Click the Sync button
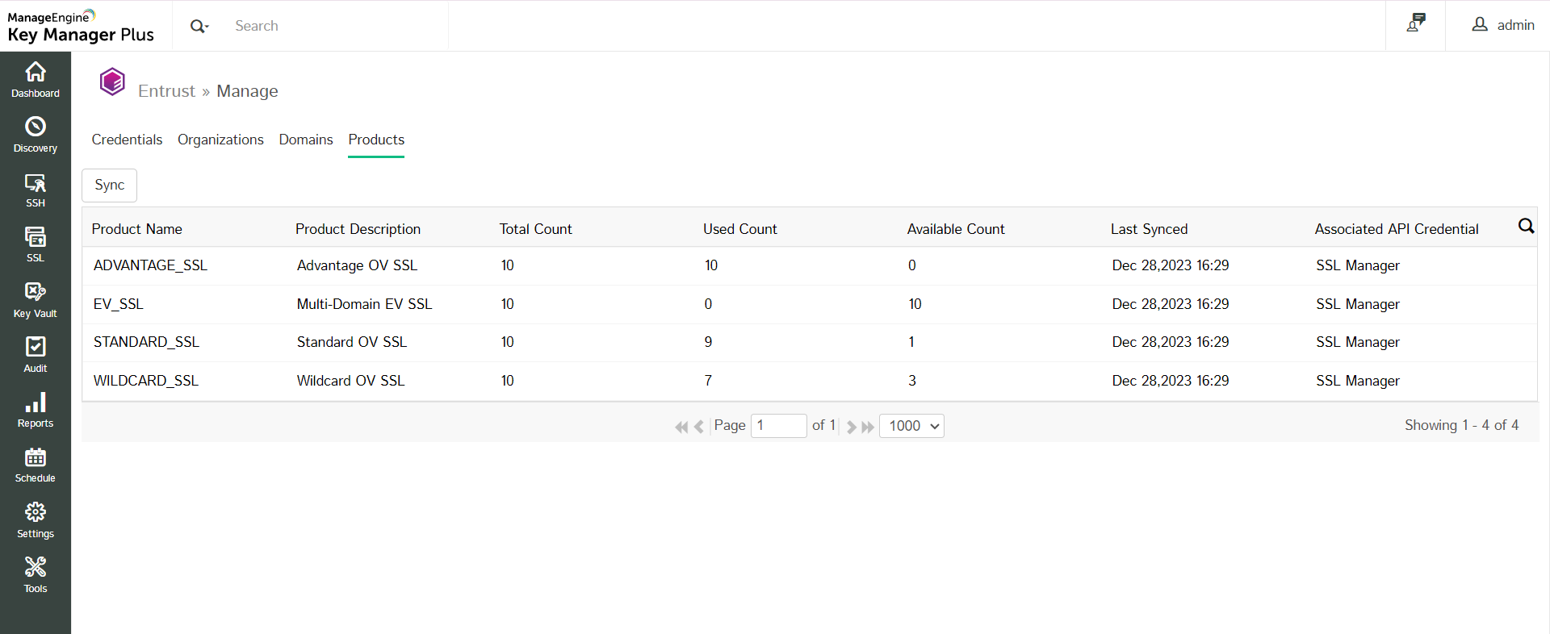Screen dimensions: 1550x634 pyautogui.click(x=109, y=185)
